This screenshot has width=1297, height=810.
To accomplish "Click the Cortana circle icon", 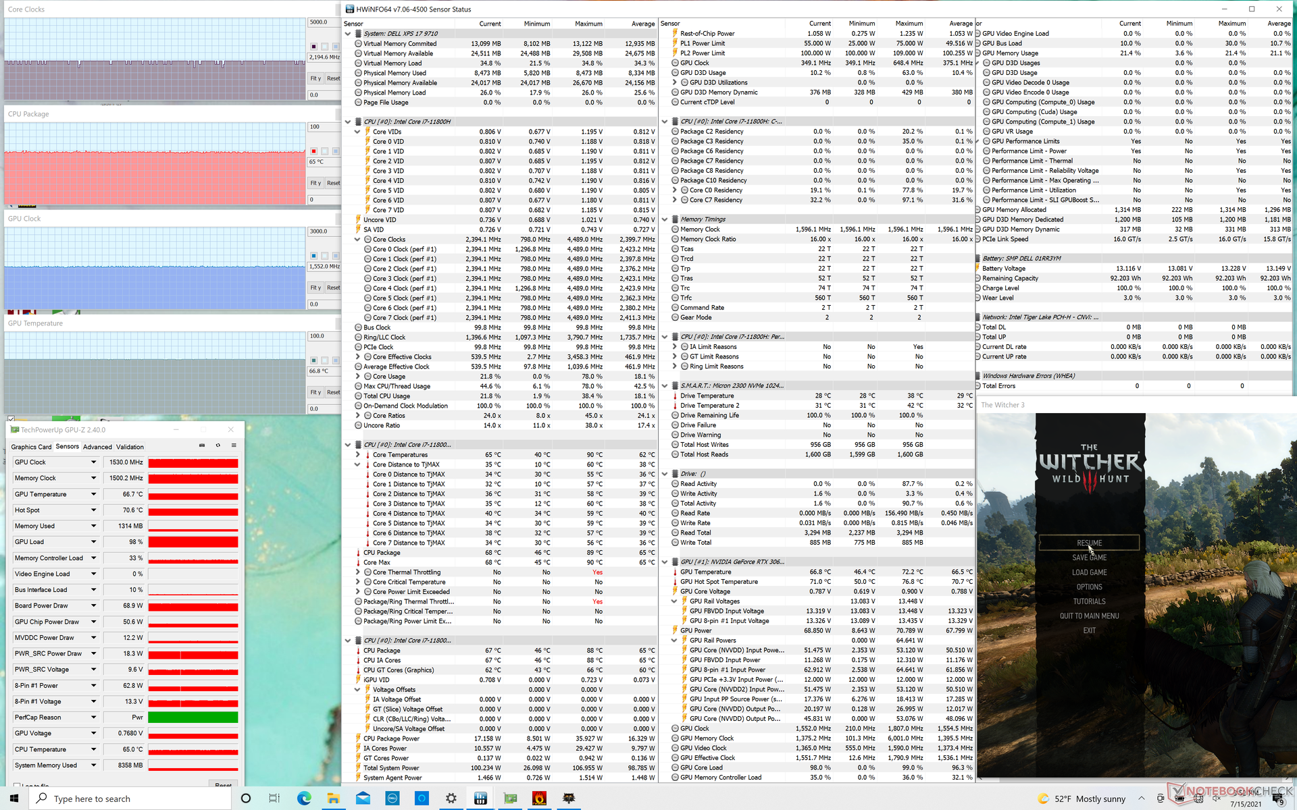I will pos(246,799).
